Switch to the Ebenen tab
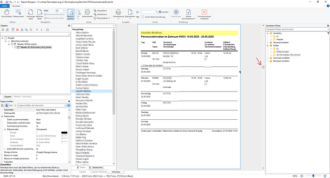This screenshot has height=178, width=330. 17,96
